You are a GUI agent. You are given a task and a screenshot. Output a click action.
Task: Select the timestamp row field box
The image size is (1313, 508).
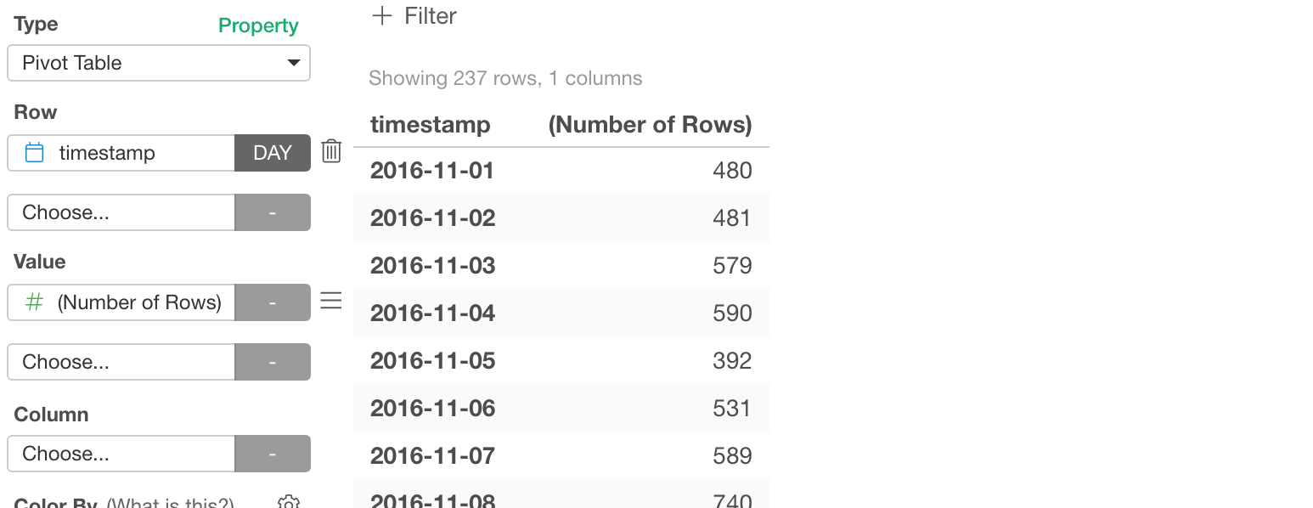pyautogui.click(x=121, y=153)
